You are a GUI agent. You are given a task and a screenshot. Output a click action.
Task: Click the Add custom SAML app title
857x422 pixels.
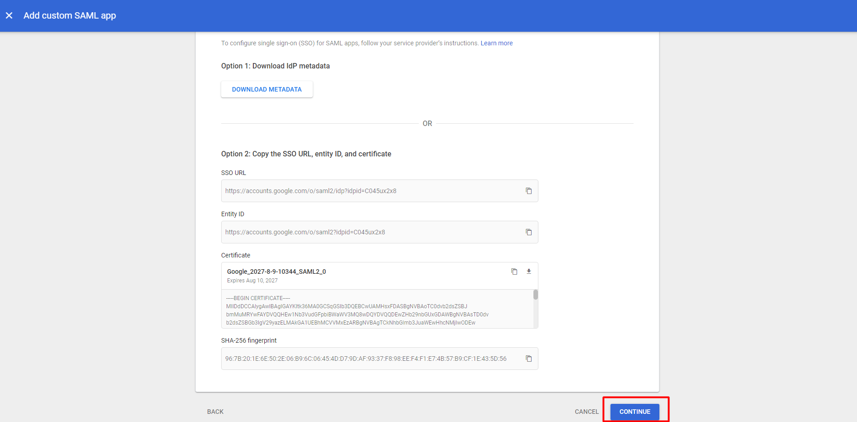tap(70, 15)
